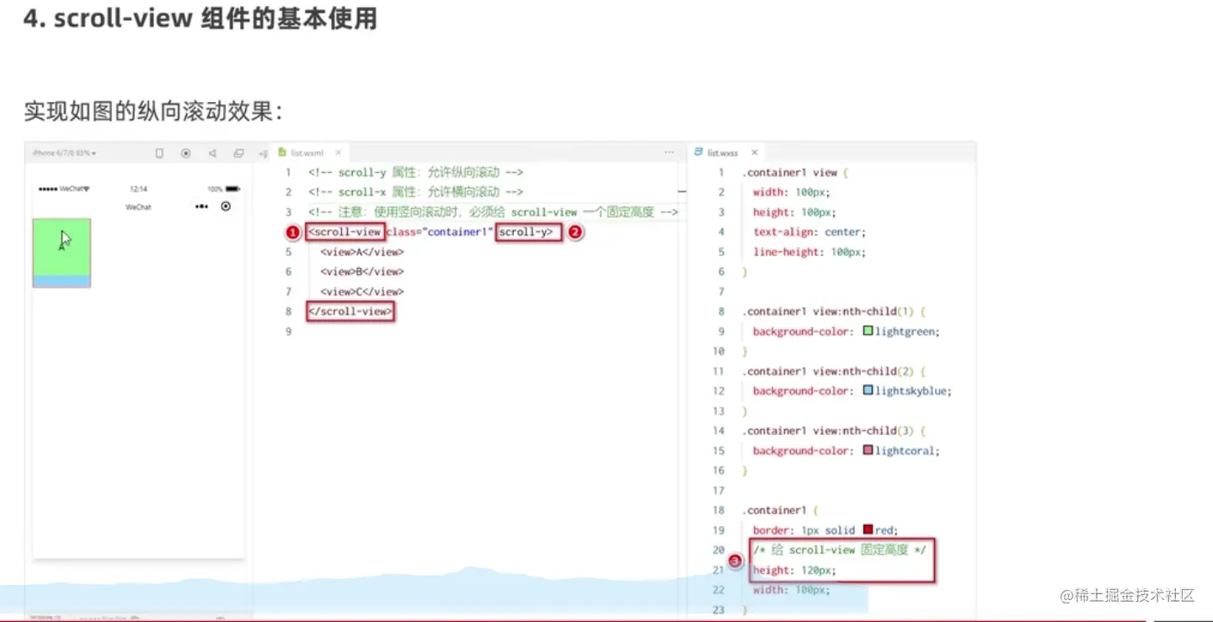The image size is (1213, 622).
Task: Click the WeChat title in simulator nav bar
Action: (138, 206)
